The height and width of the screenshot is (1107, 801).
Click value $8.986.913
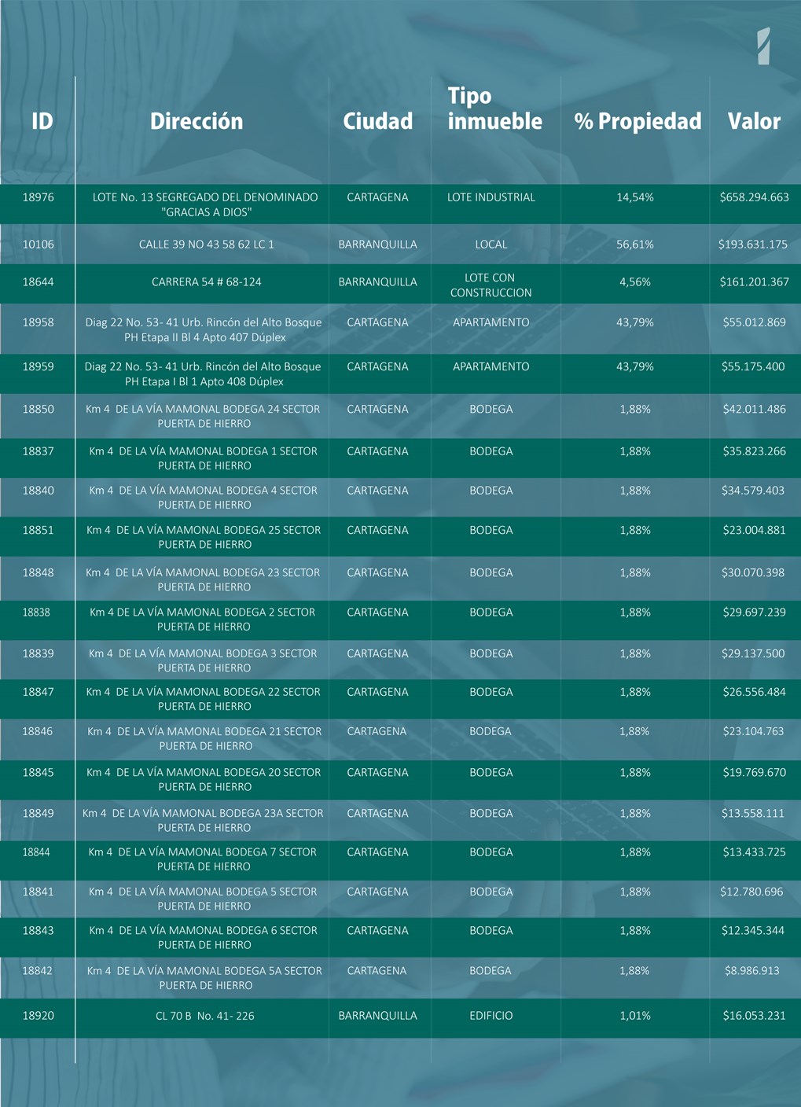pyautogui.click(x=752, y=970)
